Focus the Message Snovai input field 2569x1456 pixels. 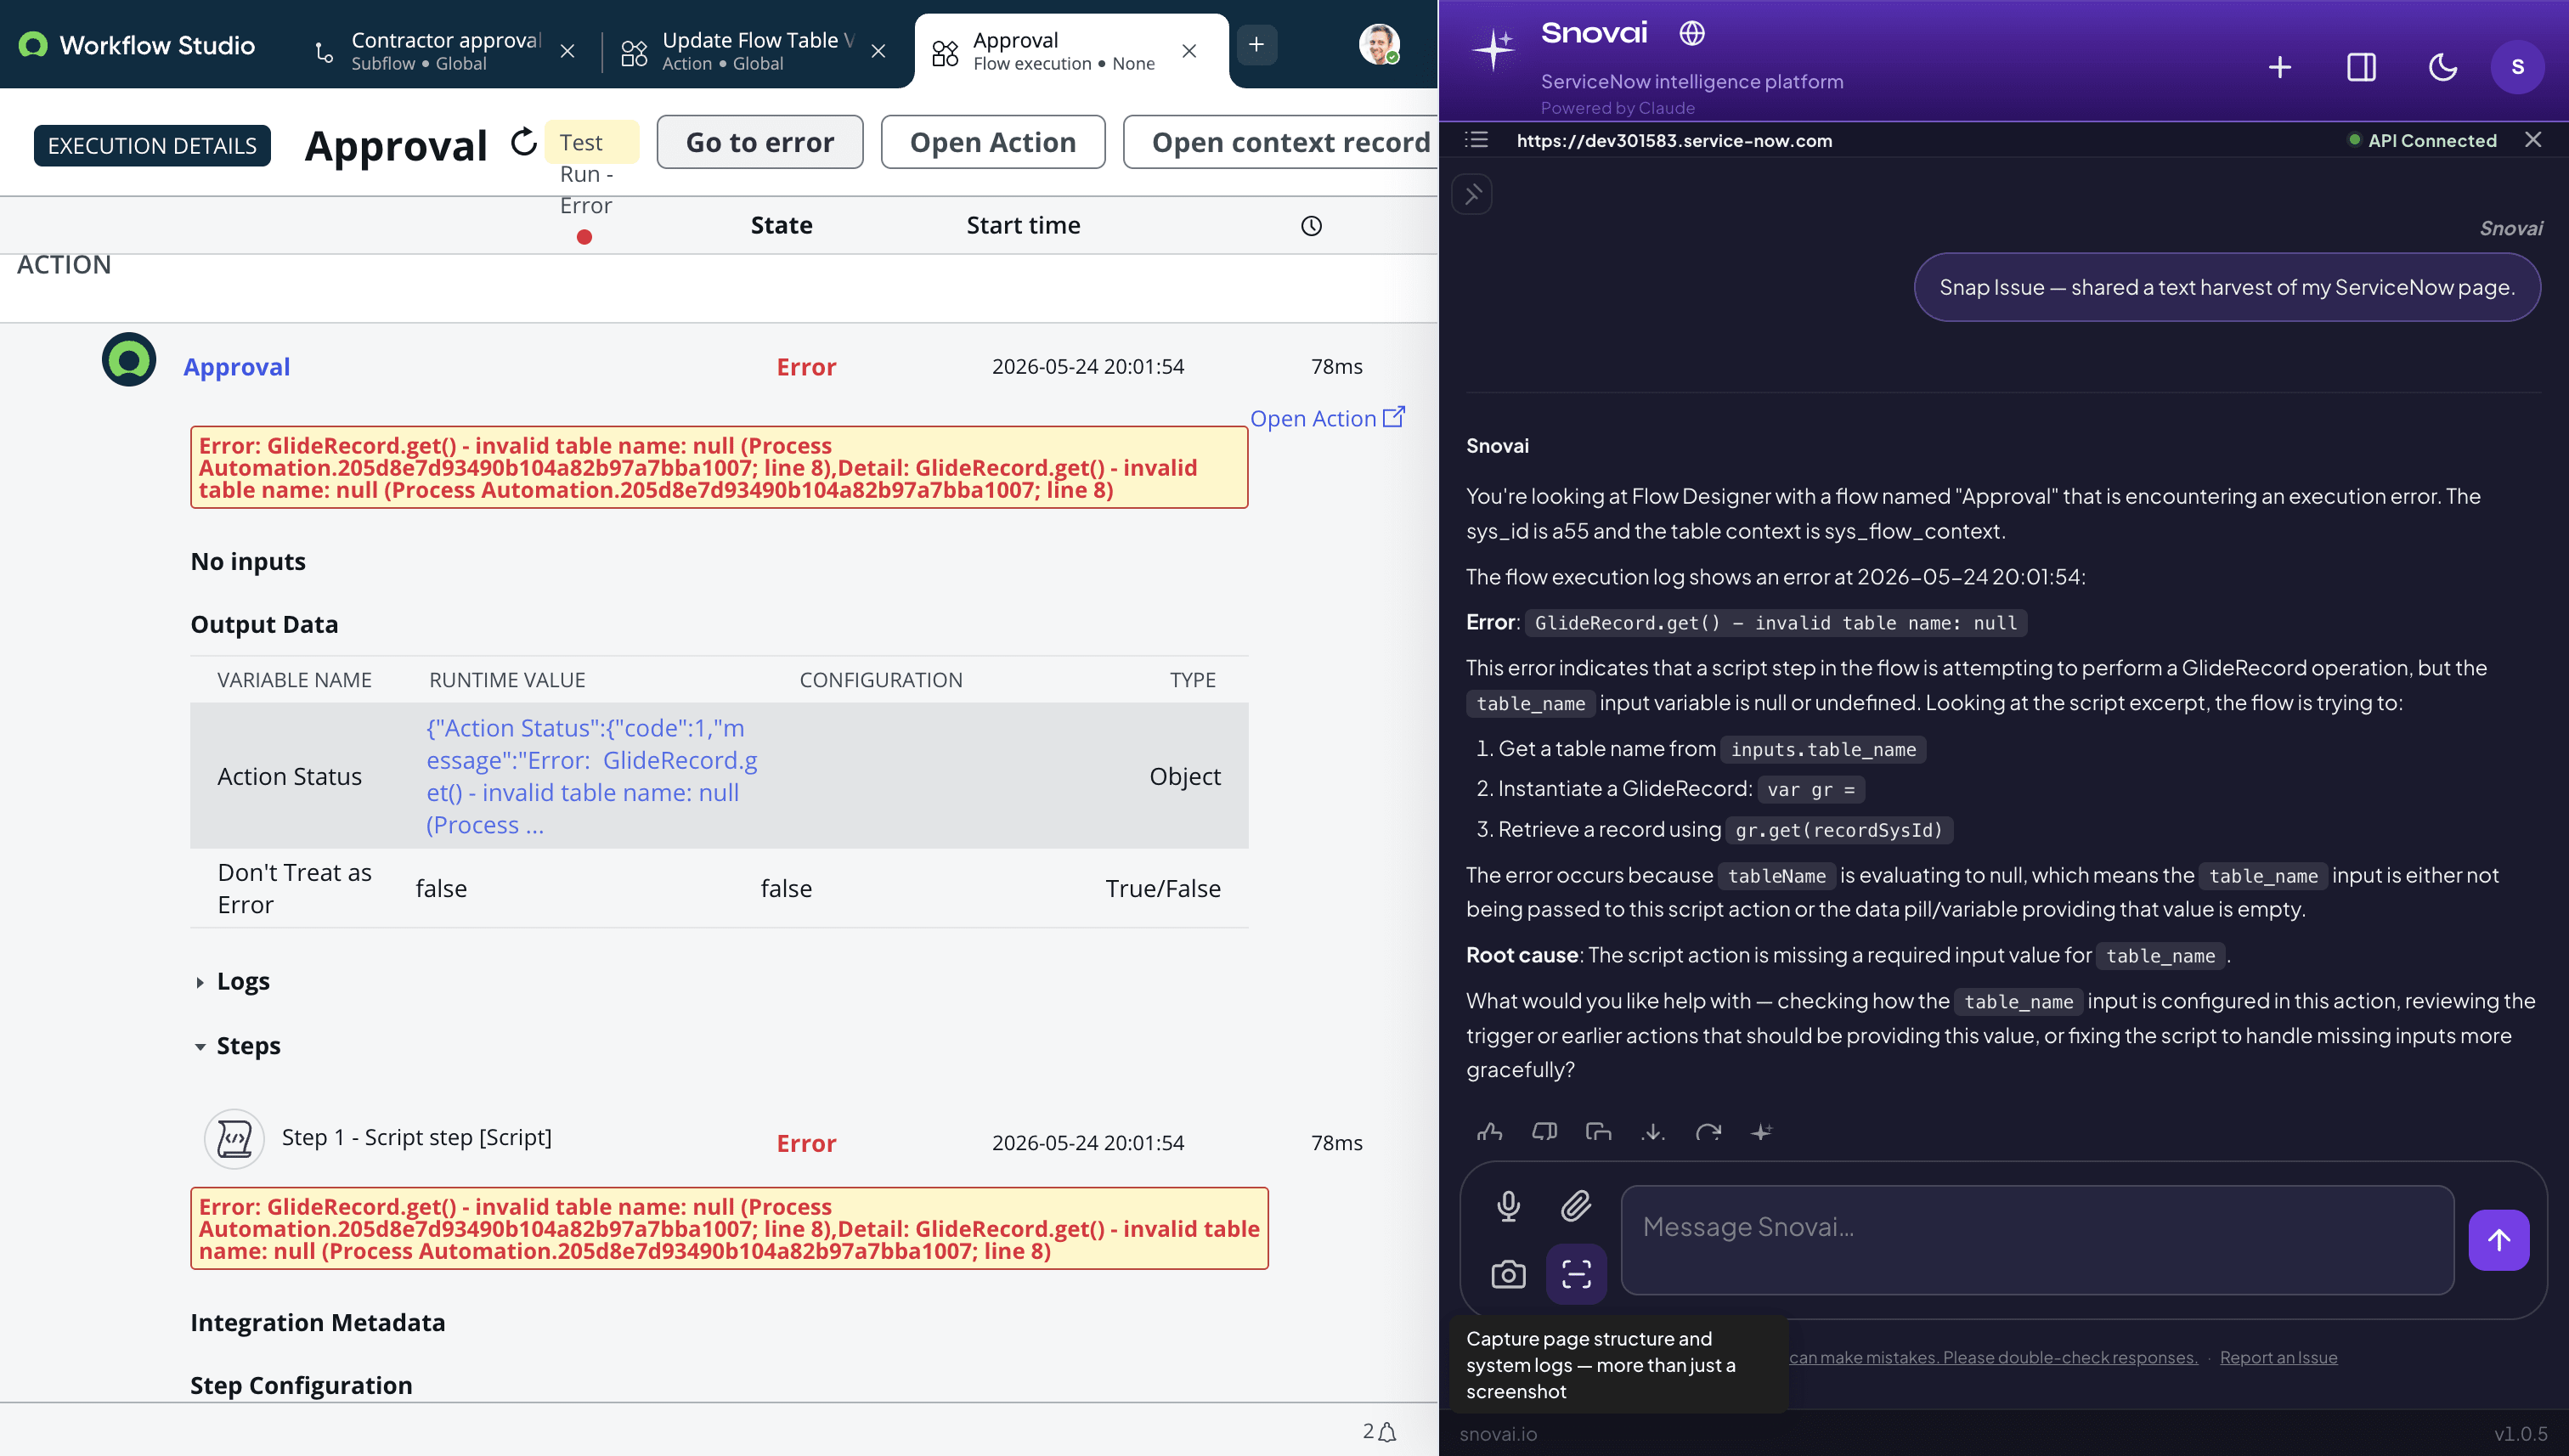pyautogui.click(x=2037, y=1240)
